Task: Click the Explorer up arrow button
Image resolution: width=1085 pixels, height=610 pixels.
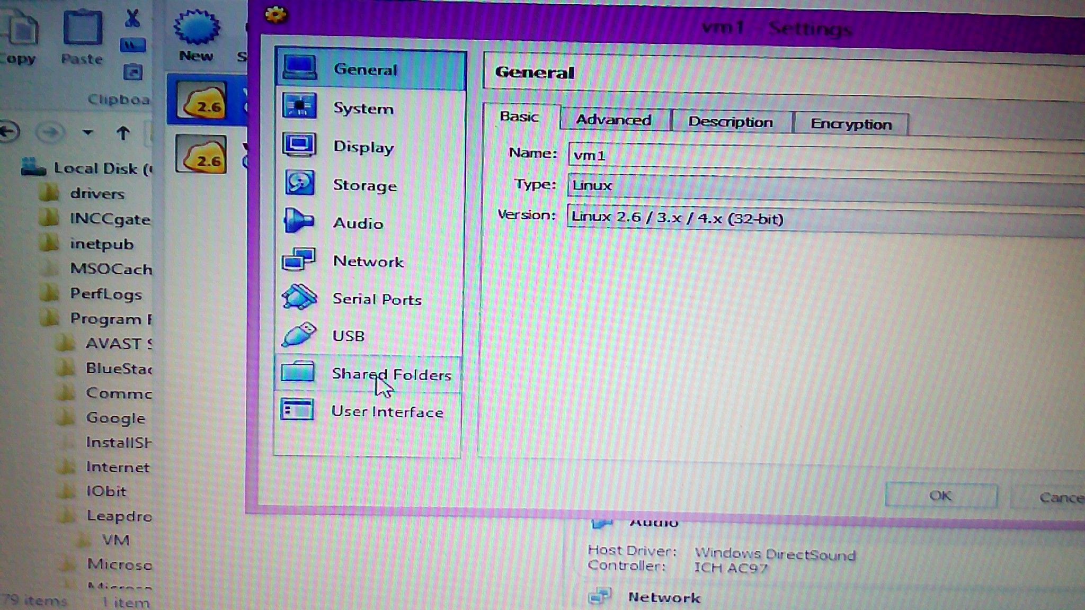Action: click(123, 133)
